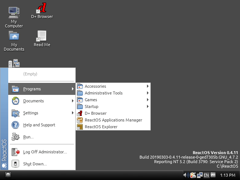Click the My Documents desktop icon
Viewport: 240px width, 180px height.
(x=14, y=41)
